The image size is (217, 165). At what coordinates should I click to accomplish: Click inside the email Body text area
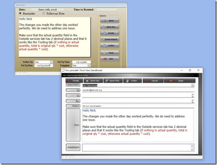[138, 125]
